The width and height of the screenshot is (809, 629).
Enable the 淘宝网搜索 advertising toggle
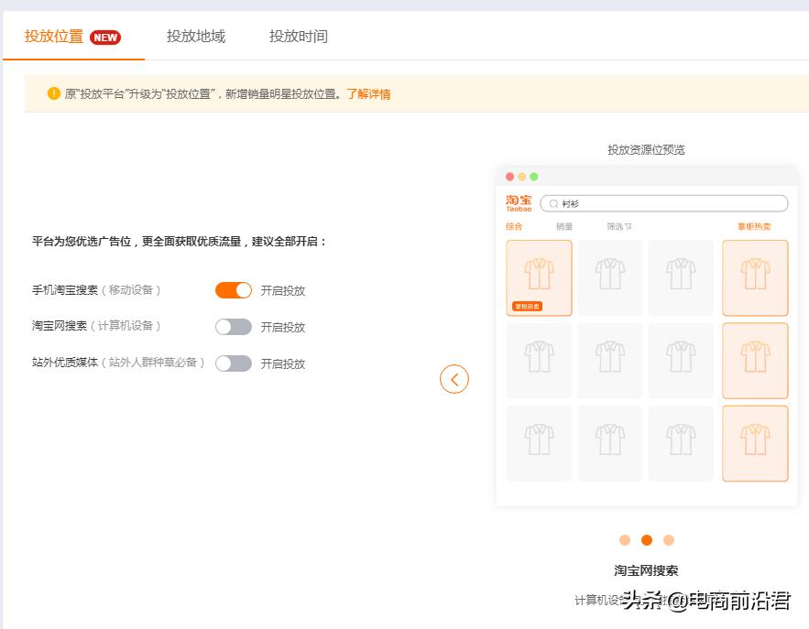(235, 327)
